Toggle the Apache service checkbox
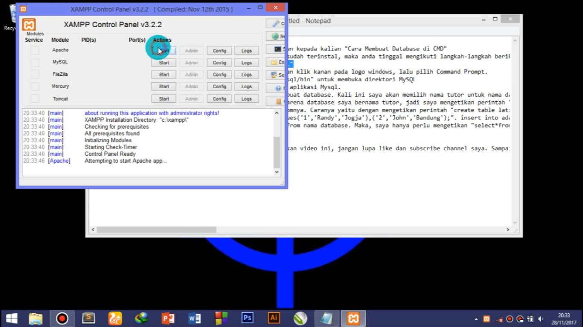This screenshot has height=327, width=583. click(x=35, y=51)
